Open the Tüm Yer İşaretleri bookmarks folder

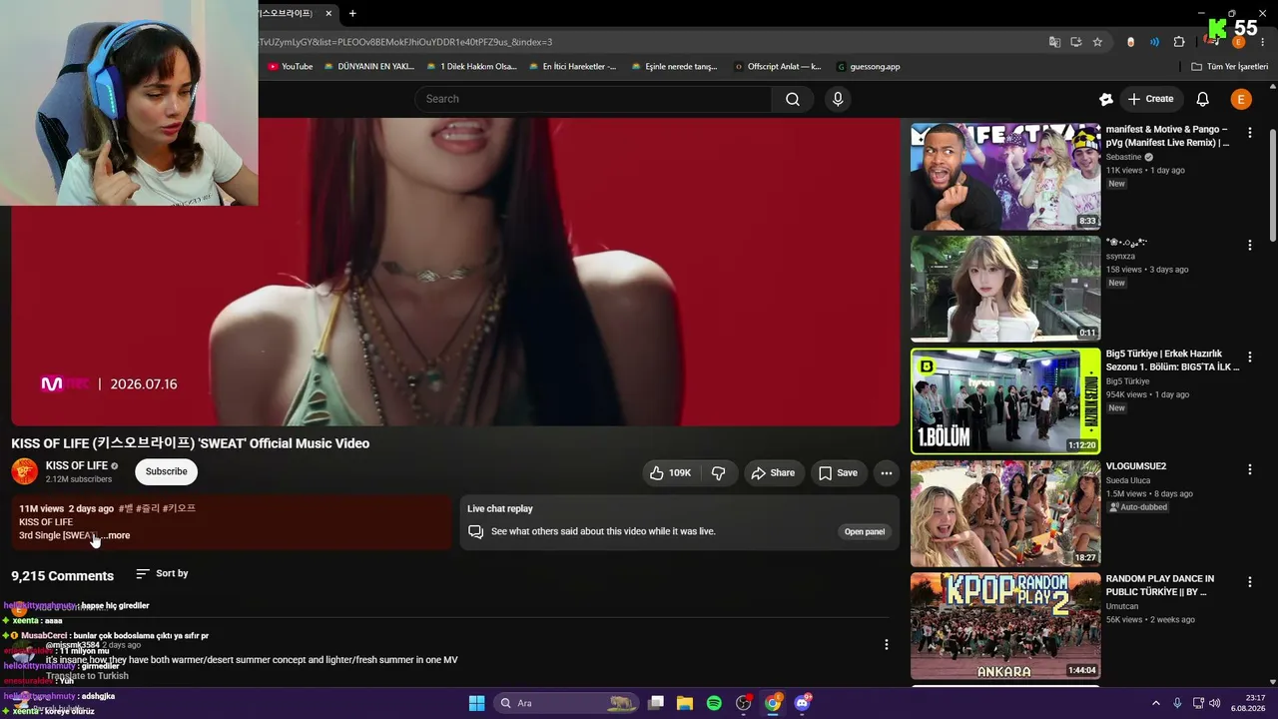point(1230,67)
